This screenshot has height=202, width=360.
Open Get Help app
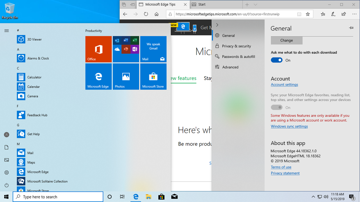pyautogui.click(x=42, y=134)
